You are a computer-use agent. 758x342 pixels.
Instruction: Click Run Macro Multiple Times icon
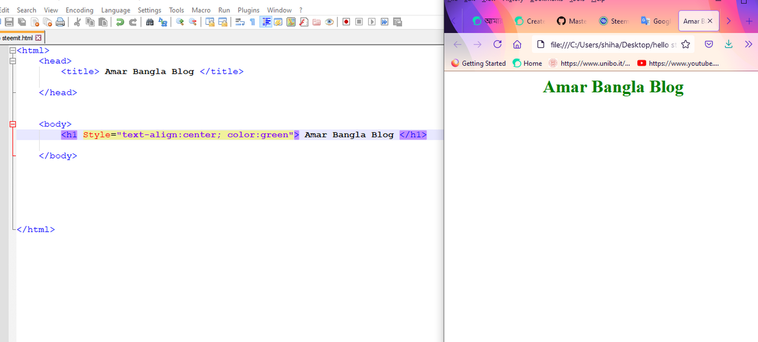pyautogui.click(x=385, y=22)
